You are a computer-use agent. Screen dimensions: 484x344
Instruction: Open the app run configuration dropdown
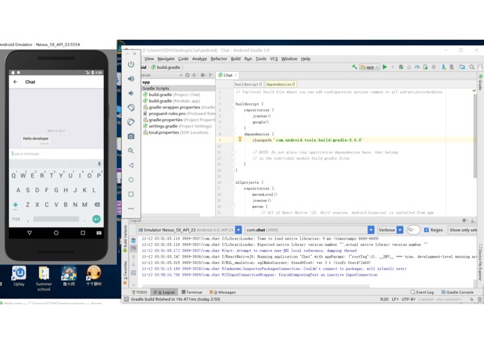(x=370, y=67)
